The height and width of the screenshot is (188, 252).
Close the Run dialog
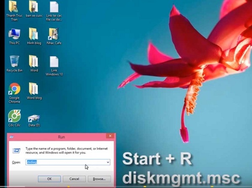click(x=110, y=136)
